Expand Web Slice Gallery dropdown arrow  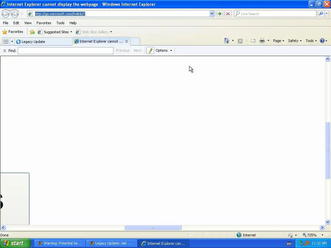click(x=111, y=32)
